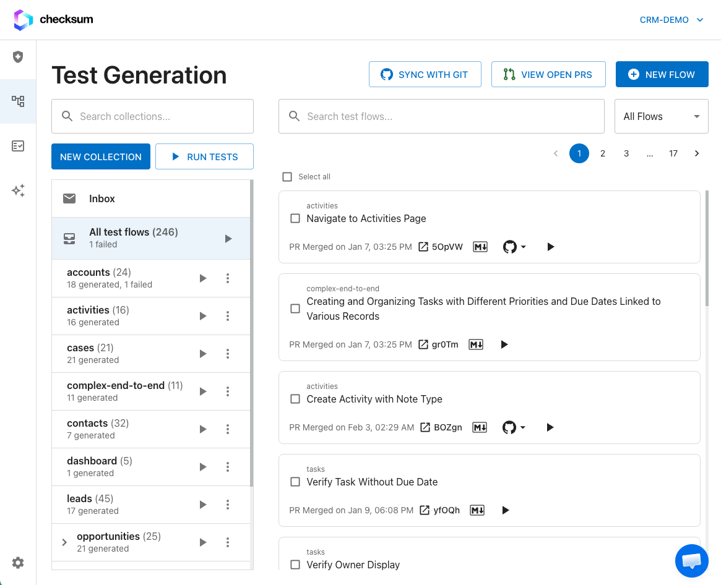
Task: Click the AI sparkles sidebar icon
Action: [x=18, y=190]
